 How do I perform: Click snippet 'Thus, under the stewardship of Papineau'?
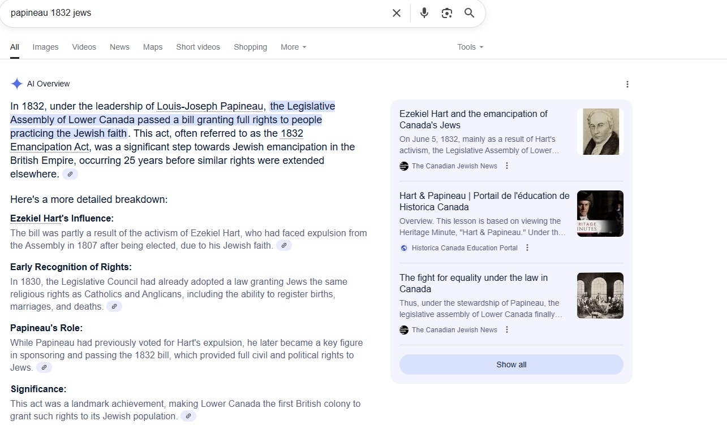481,309
